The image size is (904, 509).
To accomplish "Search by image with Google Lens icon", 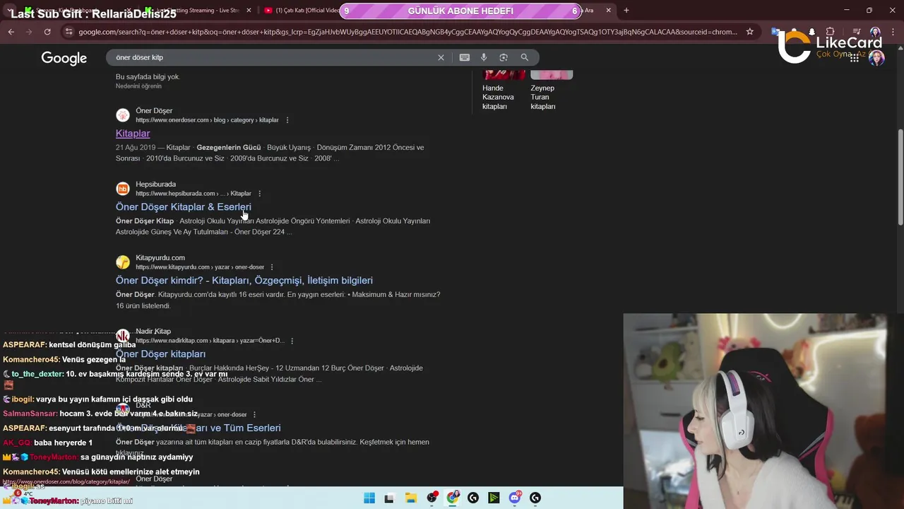I will (x=504, y=57).
